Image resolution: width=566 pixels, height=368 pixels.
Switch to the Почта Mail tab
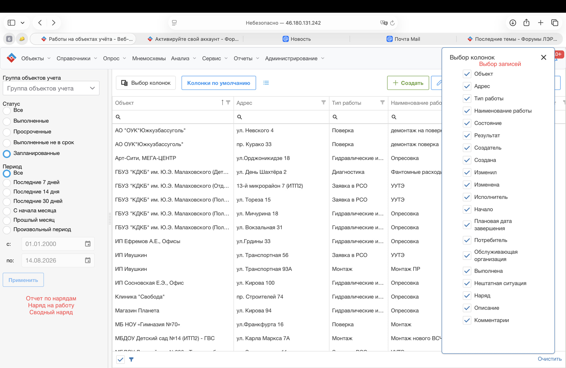point(403,39)
